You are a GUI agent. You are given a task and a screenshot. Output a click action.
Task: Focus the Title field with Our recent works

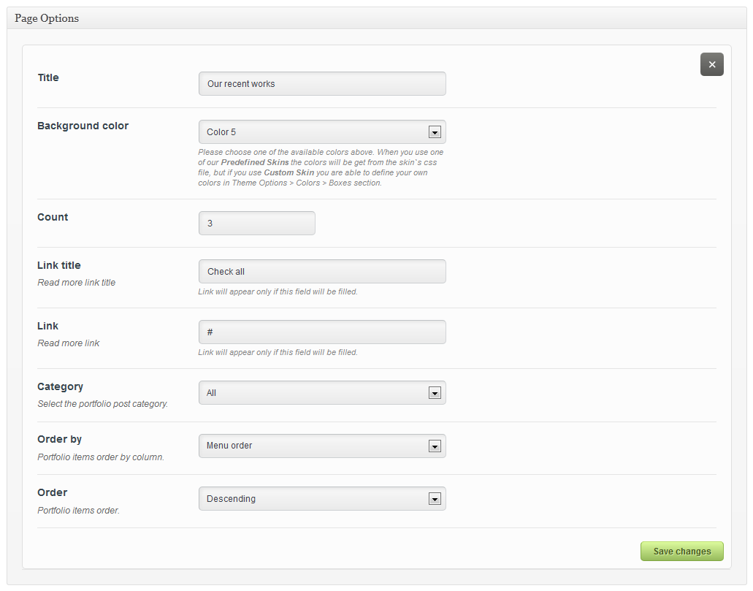point(321,84)
